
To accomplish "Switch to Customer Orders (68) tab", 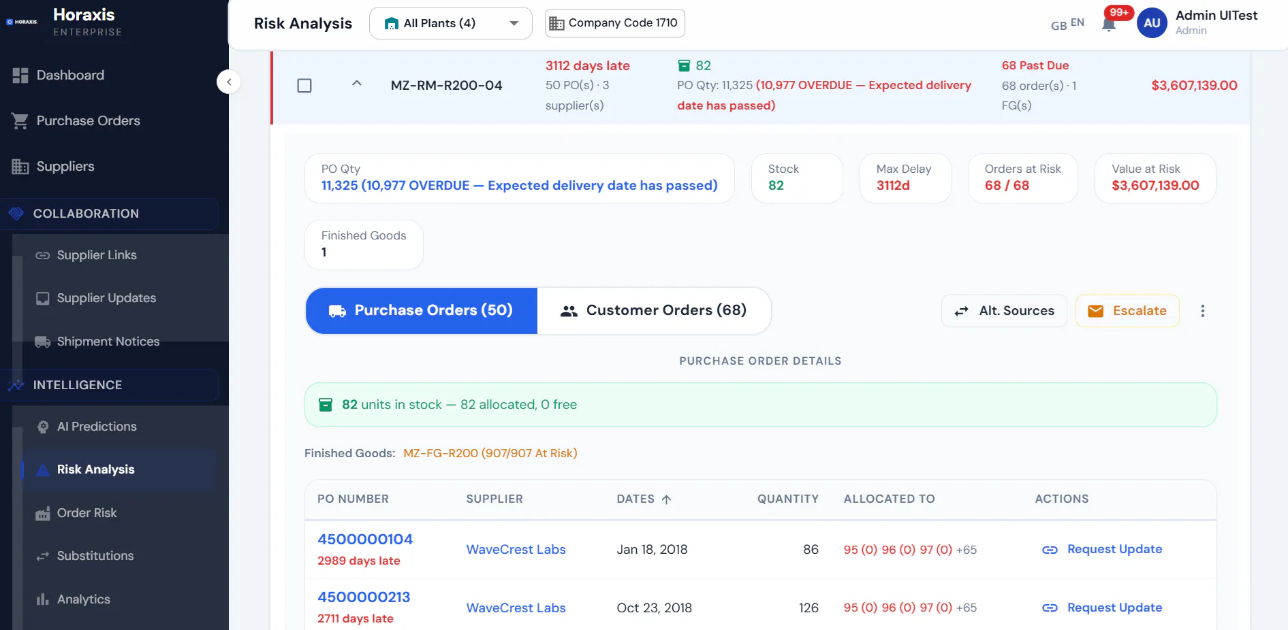I will tap(654, 311).
